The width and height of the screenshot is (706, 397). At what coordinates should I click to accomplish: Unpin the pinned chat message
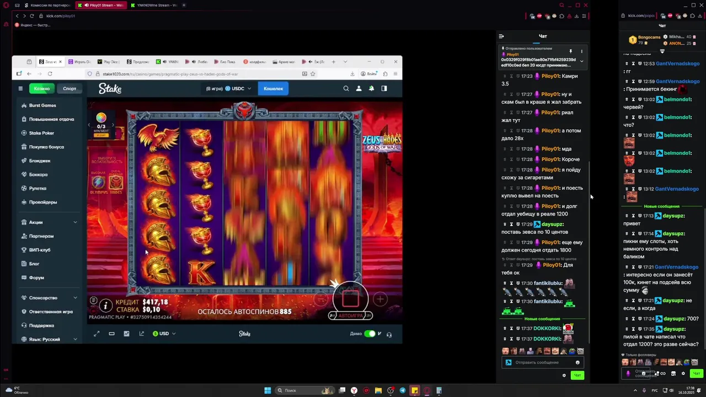click(x=571, y=51)
